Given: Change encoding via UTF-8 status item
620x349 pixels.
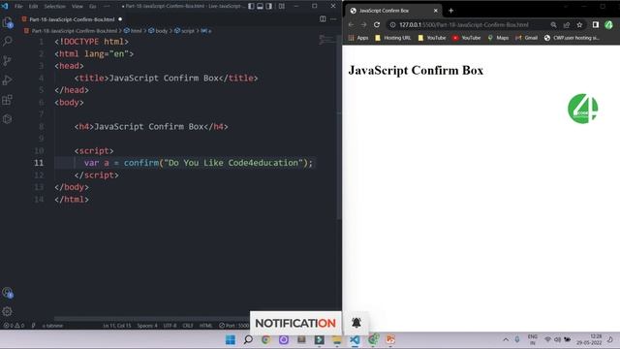Looking at the screenshot, I should pos(170,326).
